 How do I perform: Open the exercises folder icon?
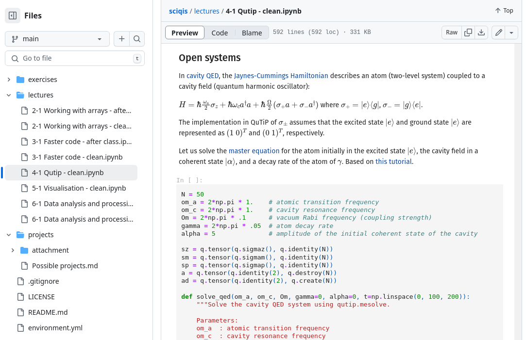pos(20,80)
